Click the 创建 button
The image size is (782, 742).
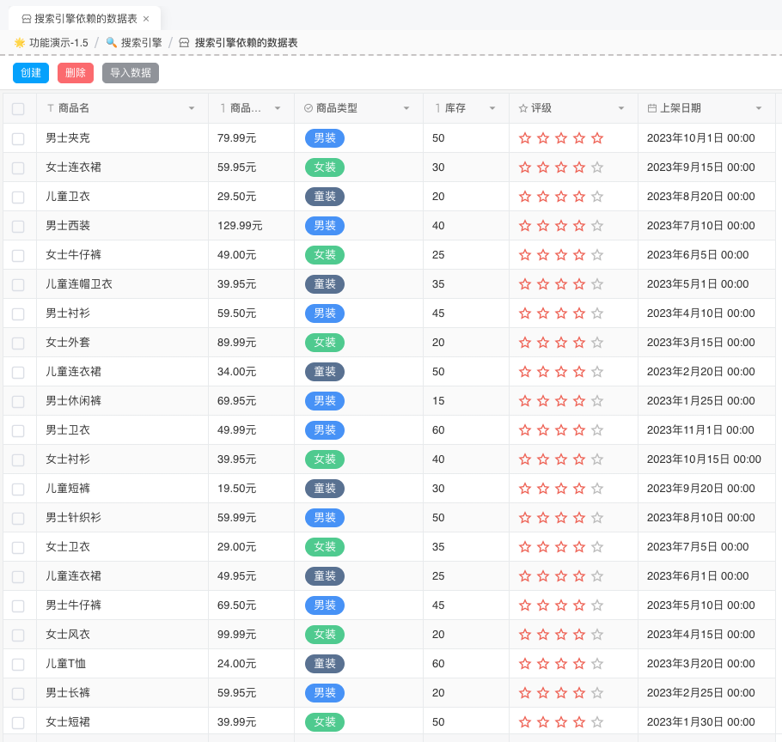31,73
